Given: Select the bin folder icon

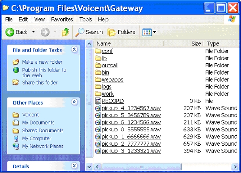Looking at the screenshot, I should [x=98, y=72].
